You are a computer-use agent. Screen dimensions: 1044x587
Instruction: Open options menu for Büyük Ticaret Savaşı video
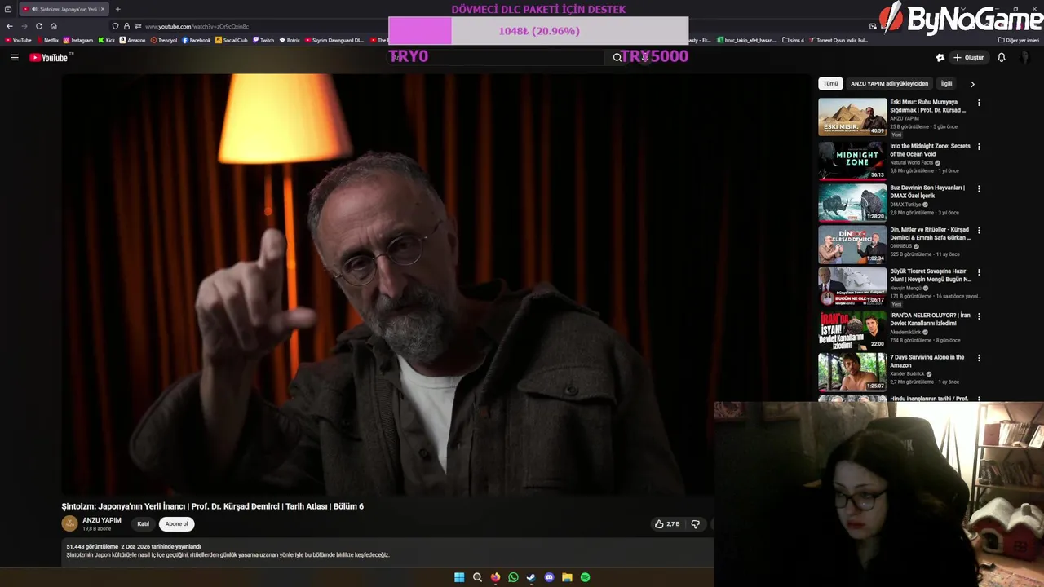tap(979, 272)
